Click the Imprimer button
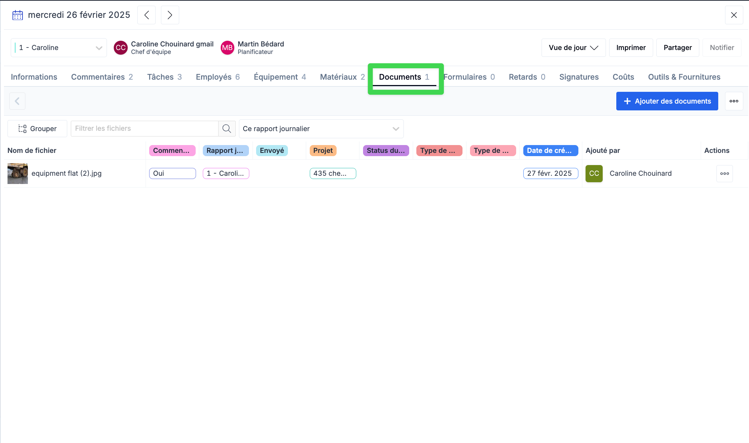The width and height of the screenshot is (749, 443). [x=631, y=48]
